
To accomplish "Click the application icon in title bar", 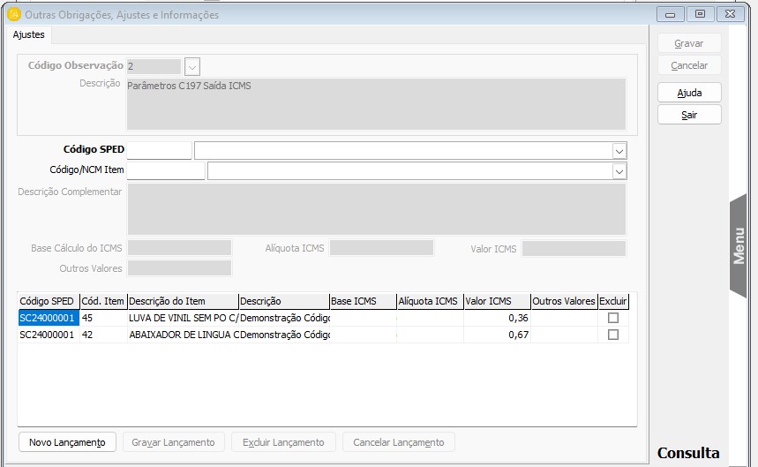I will point(13,15).
